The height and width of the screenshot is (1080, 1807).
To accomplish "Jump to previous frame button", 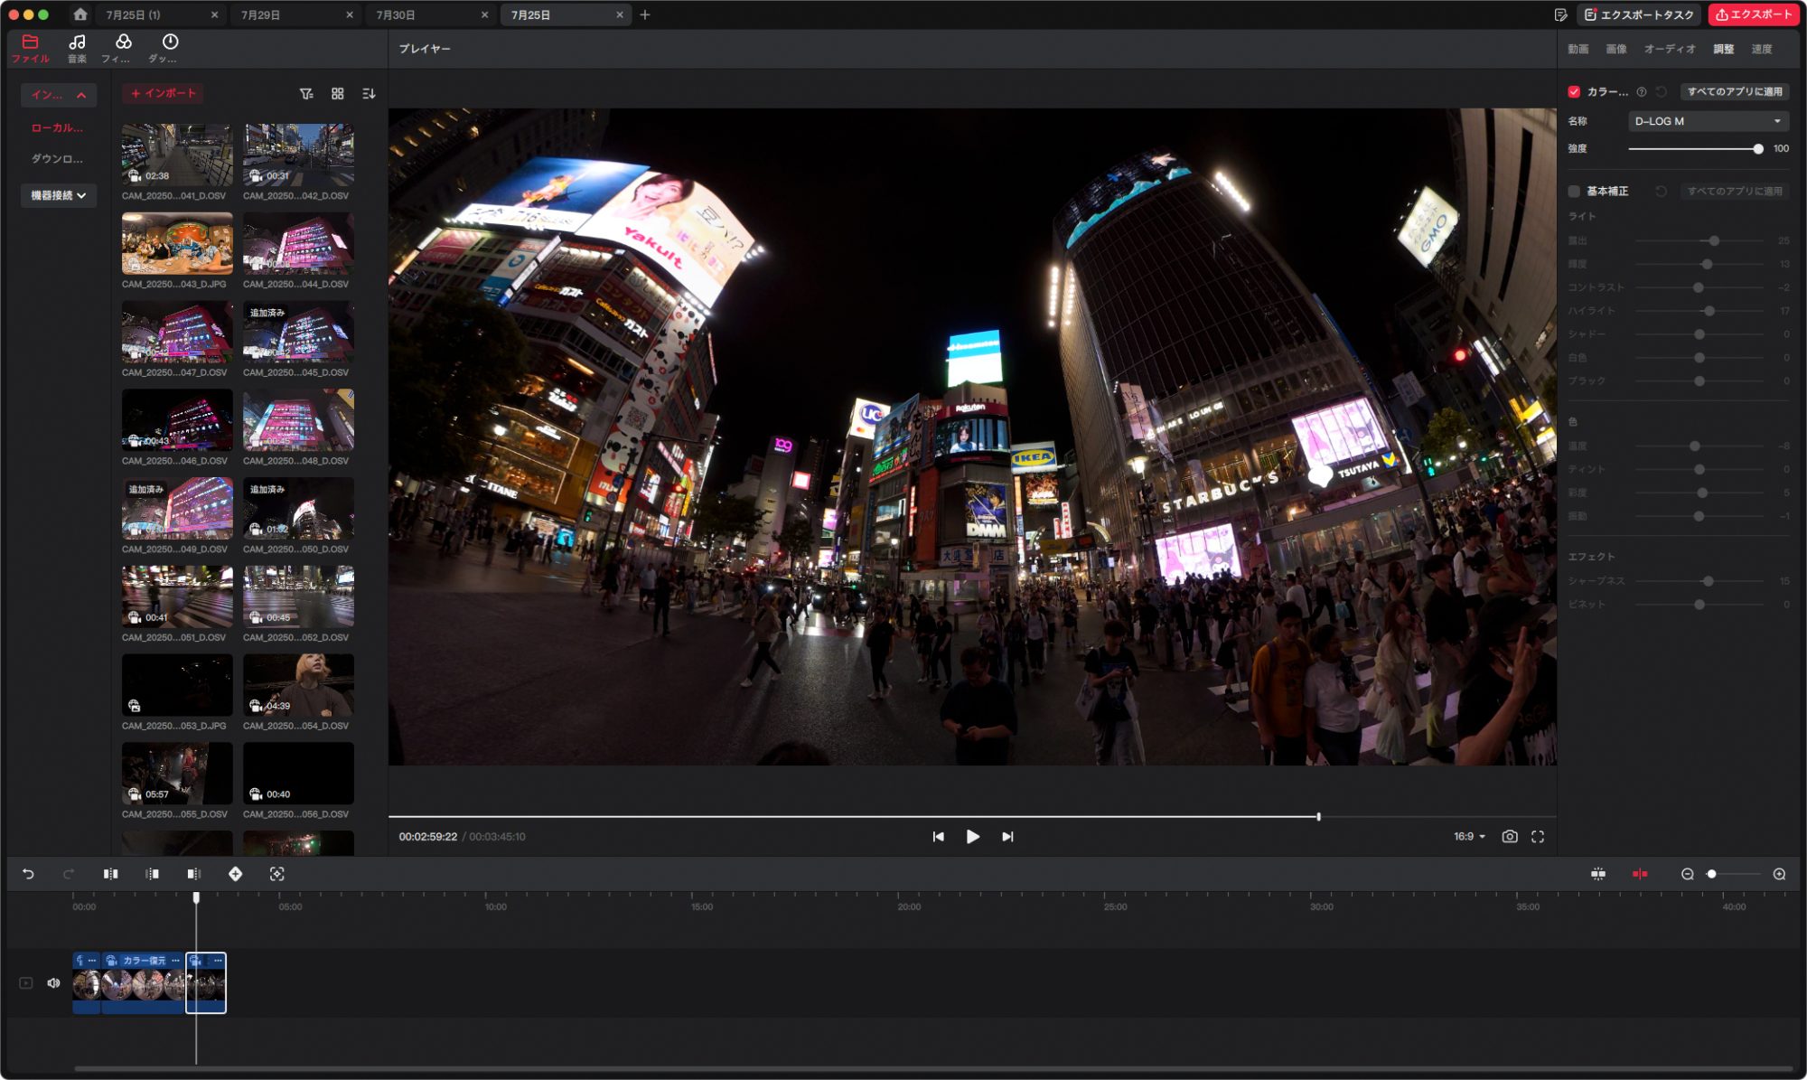I will click(938, 837).
